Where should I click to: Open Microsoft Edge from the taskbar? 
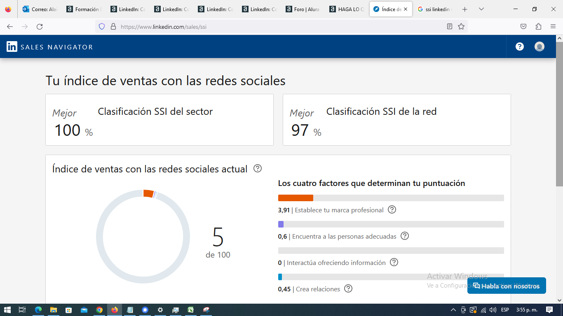[38, 310]
